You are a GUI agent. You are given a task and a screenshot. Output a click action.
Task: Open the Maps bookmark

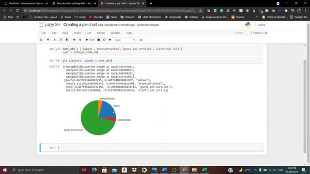66,17
